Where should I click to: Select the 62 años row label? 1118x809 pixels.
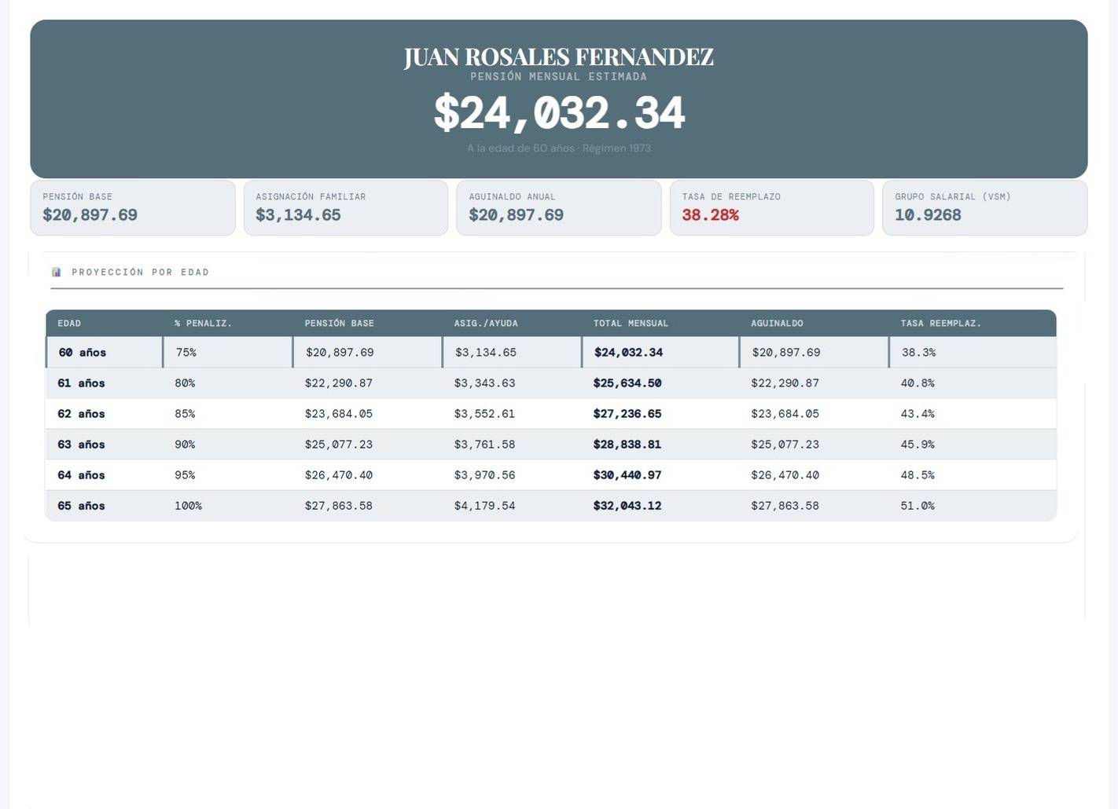[81, 414]
